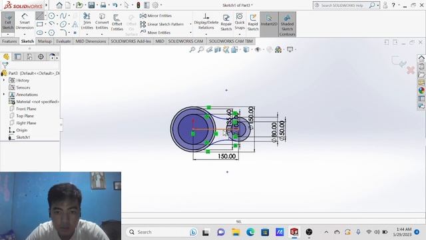Switch to the MBD Dimensions tab
The width and height of the screenshot is (426, 240).
click(x=91, y=41)
